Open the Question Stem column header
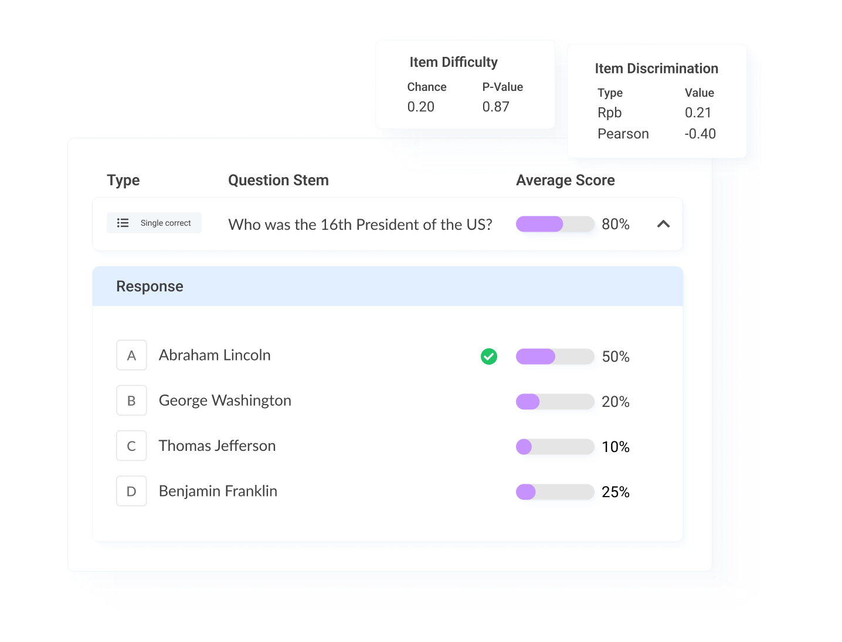Image resolution: width=842 pixels, height=642 pixels. coord(278,180)
